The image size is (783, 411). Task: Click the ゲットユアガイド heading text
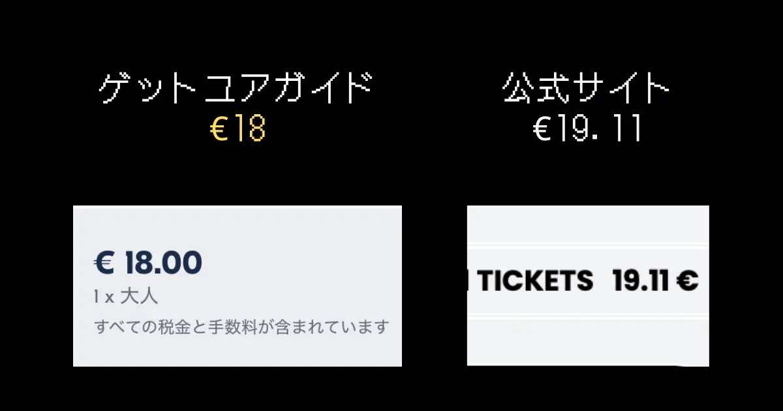(x=236, y=89)
